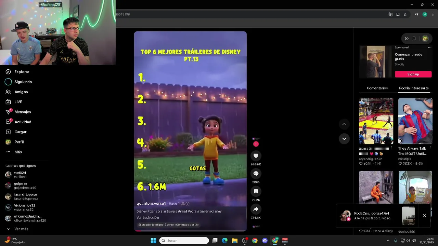Click Chrome translate page icon

(390, 14)
